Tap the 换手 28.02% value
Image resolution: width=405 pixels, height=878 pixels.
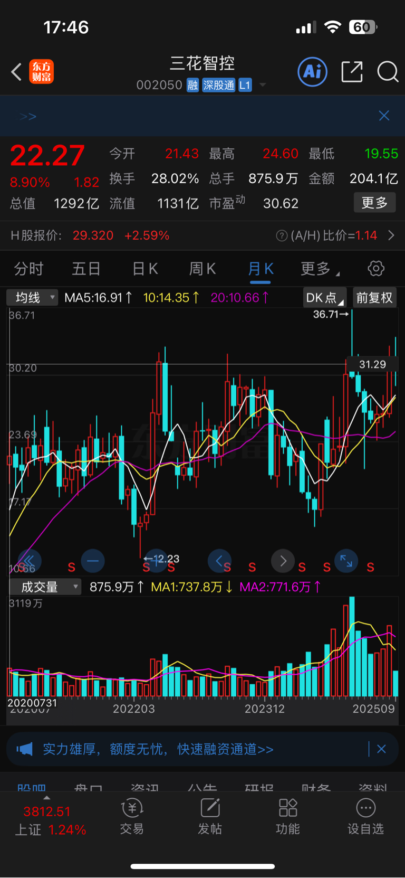(x=175, y=179)
